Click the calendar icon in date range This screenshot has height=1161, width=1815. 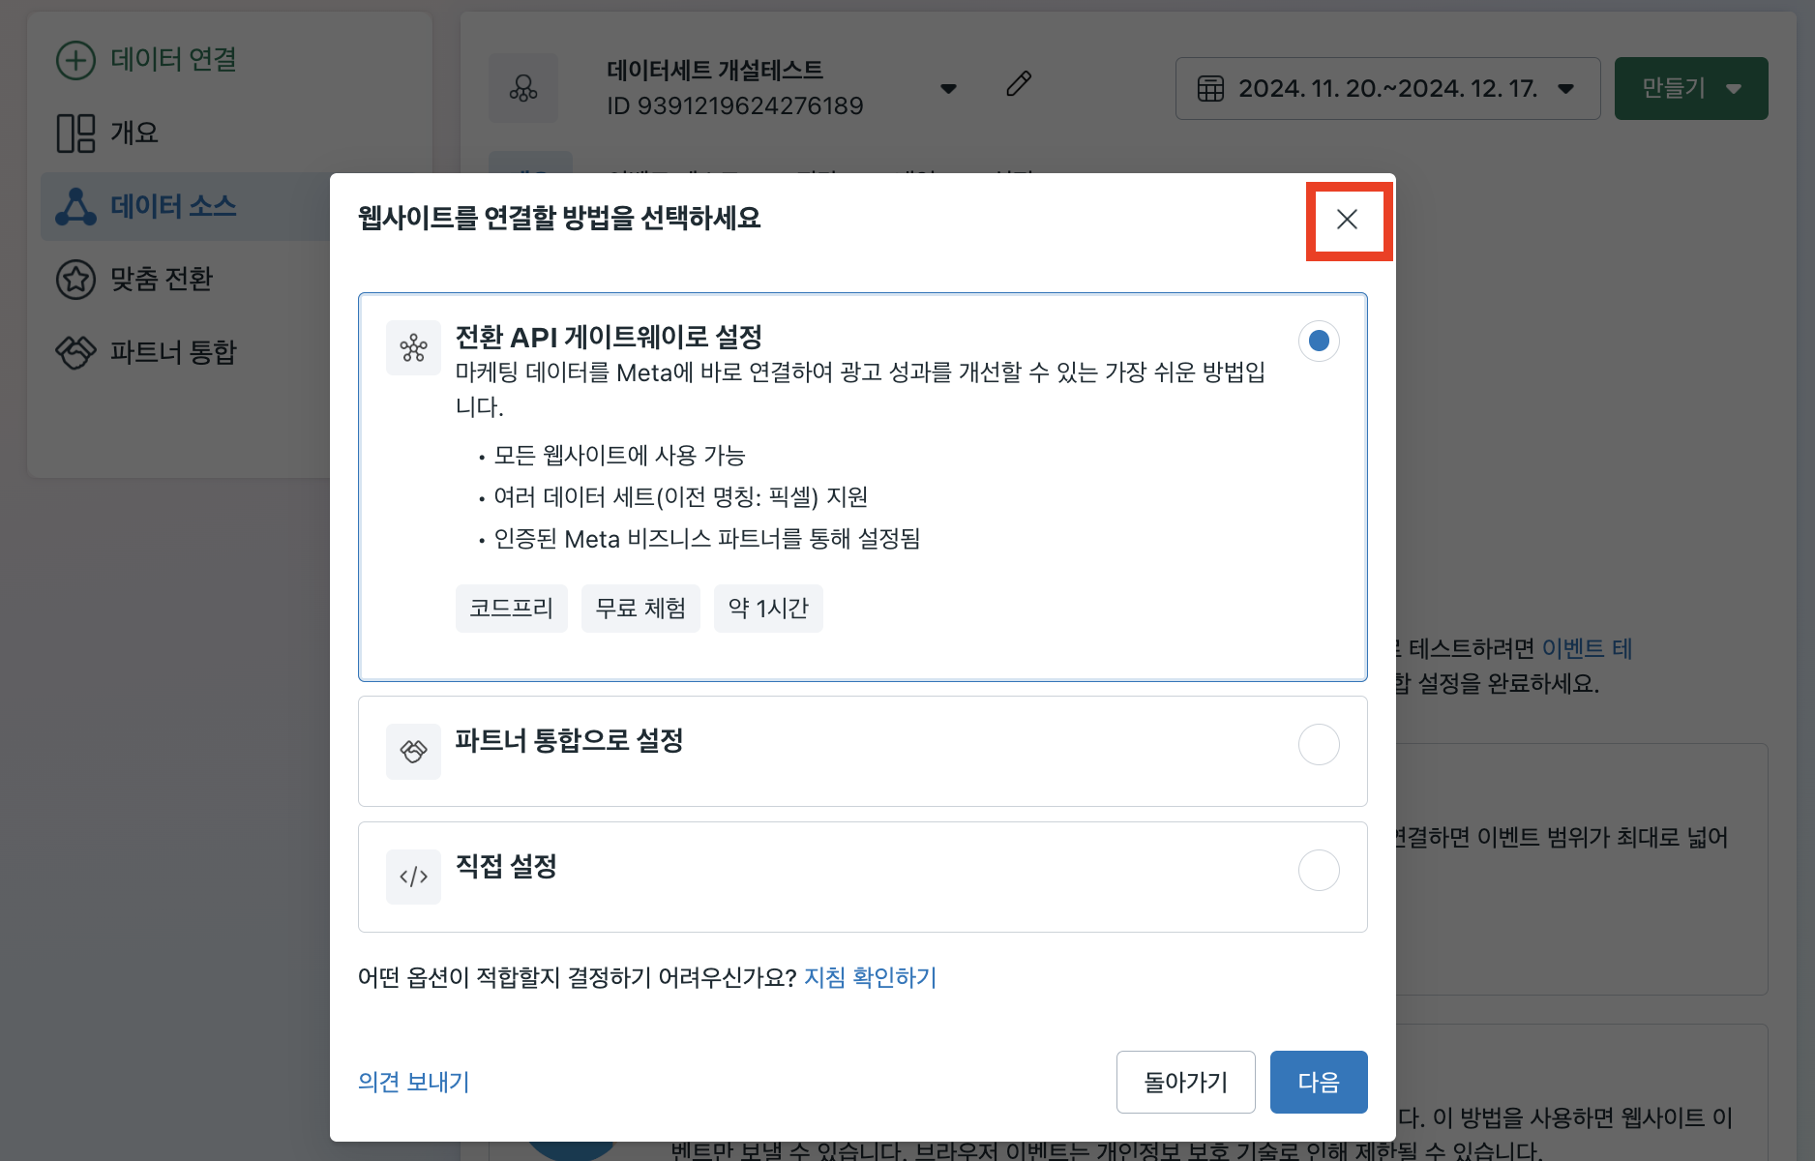[1210, 89]
